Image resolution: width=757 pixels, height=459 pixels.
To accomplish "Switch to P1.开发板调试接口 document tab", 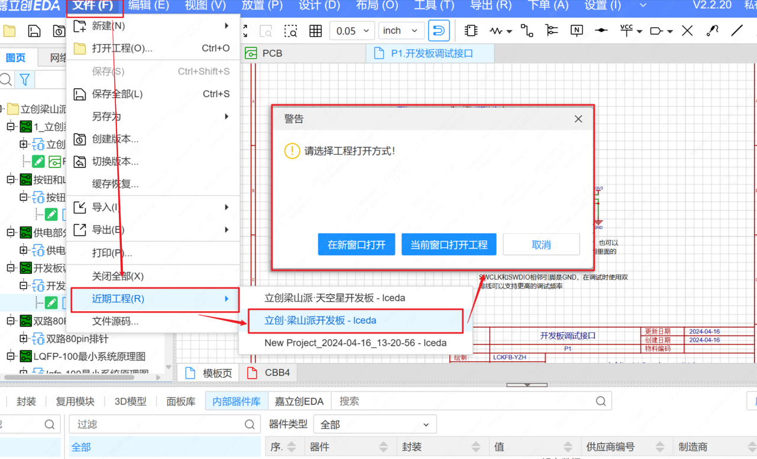I will pyautogui.click(x=431, y=53).
